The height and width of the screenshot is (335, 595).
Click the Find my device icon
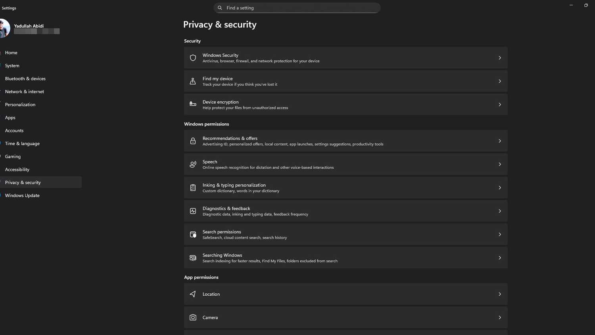tap(193, 81)
